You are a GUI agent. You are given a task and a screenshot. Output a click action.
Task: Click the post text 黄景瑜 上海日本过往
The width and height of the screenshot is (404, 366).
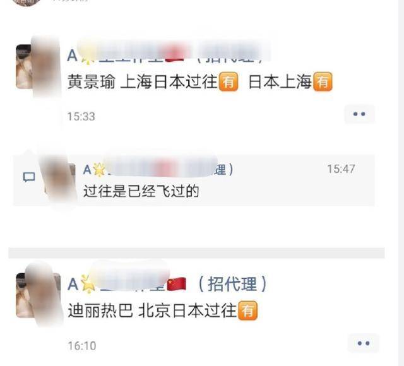point(143,81)
